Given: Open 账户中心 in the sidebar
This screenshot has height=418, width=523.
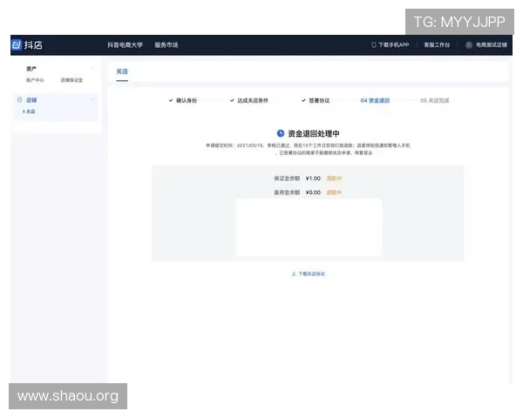Looking at the screenshot, I should (35, 80).
